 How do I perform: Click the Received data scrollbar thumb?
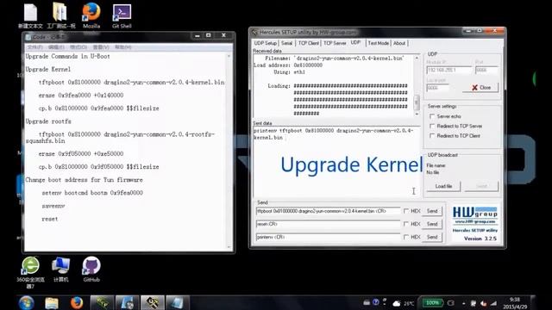[417, 102]
